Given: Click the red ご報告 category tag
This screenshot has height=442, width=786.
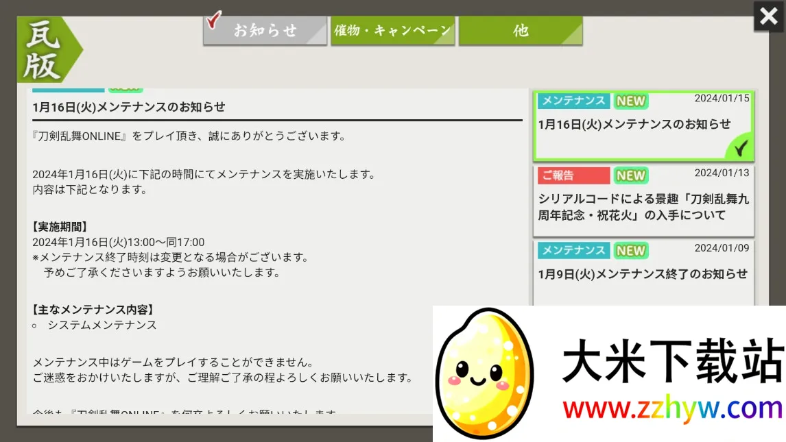Looking at the screenshot, I should (x=574, y=175).
